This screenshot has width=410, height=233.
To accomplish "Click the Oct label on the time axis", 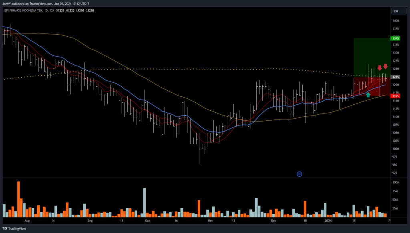I will click(147, 220).
